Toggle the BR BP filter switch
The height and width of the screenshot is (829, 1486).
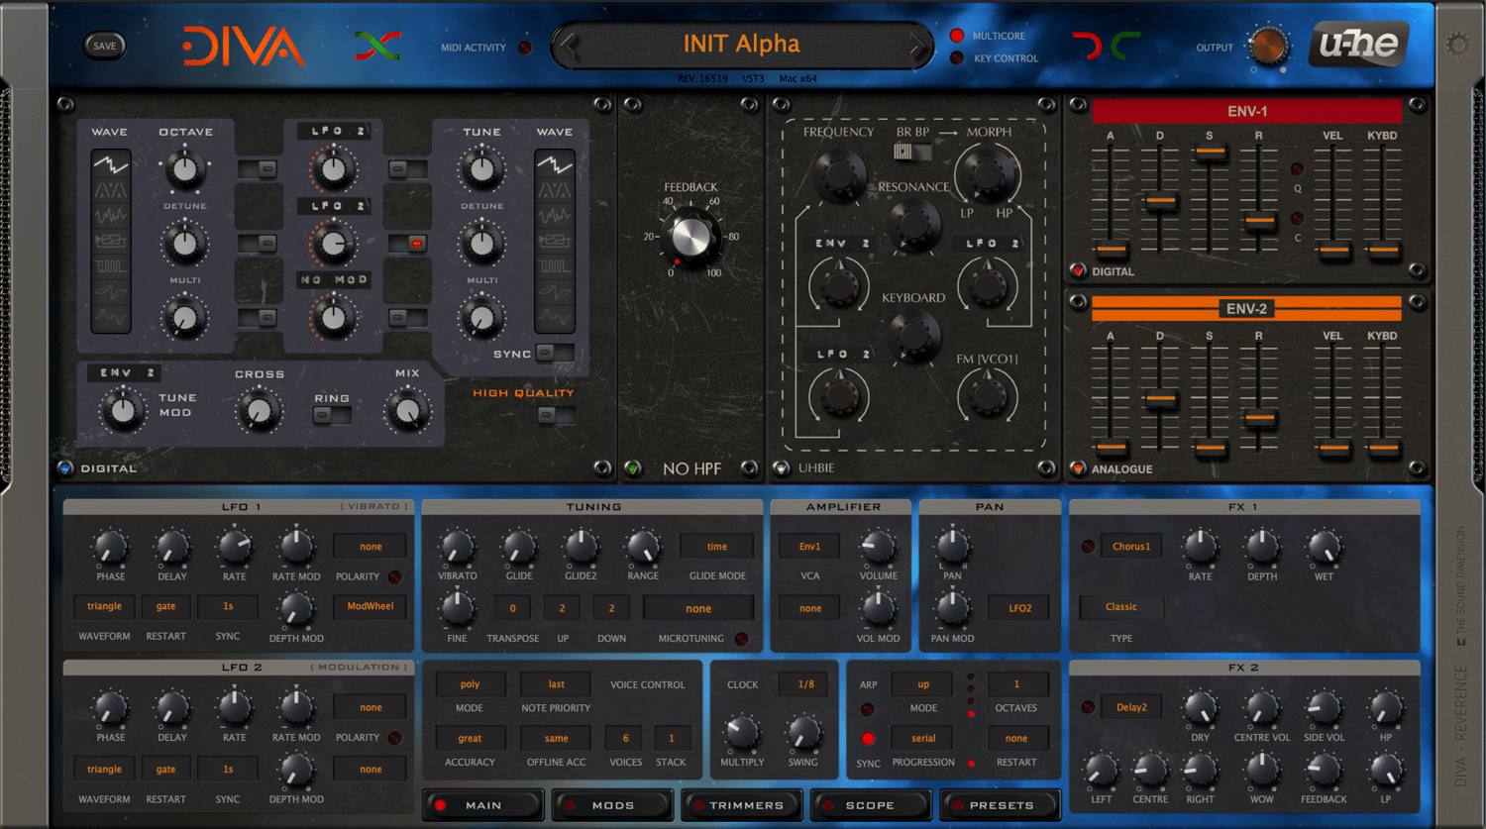[913, 152]
